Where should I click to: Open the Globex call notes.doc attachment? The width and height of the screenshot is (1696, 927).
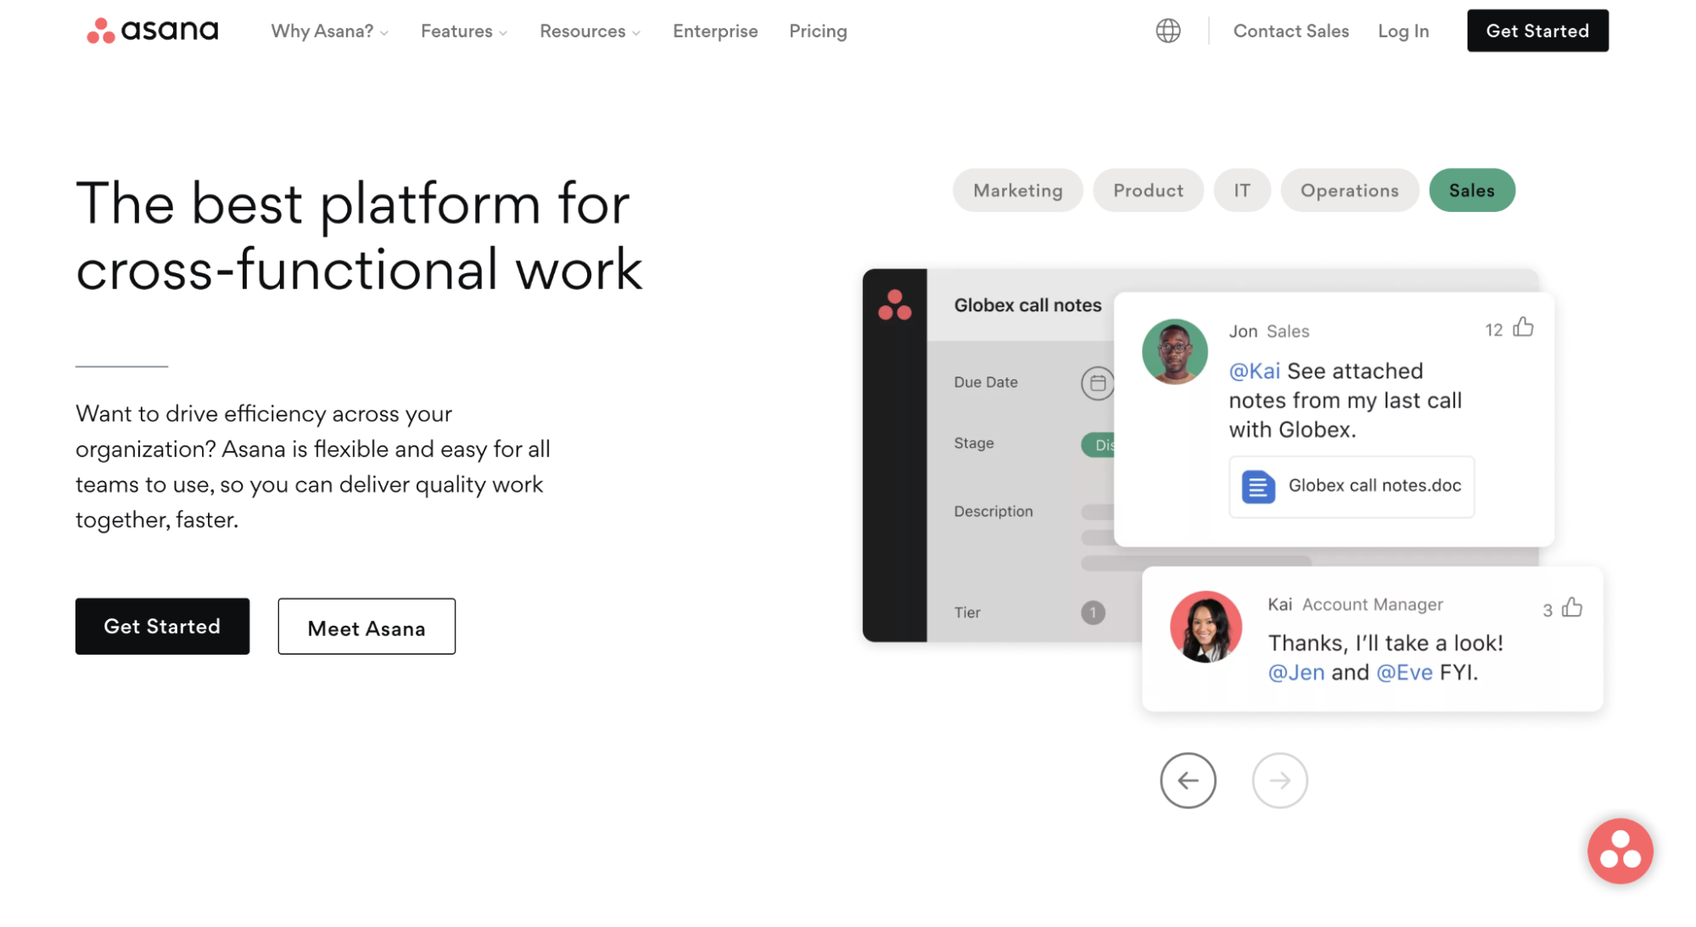(1351, 486)
